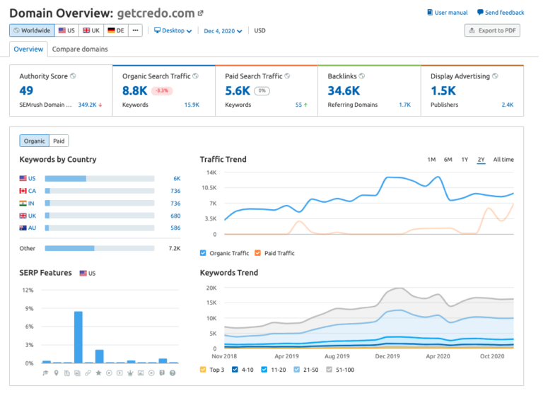Click the 6K keyword count in the US row
This screenshot has height=393, width=543.
click(177, 179)
